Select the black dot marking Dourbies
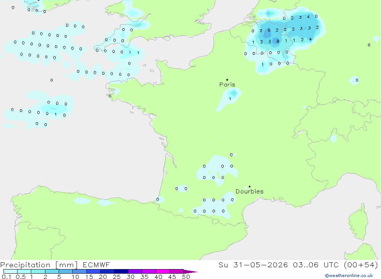 pos(250,187)
